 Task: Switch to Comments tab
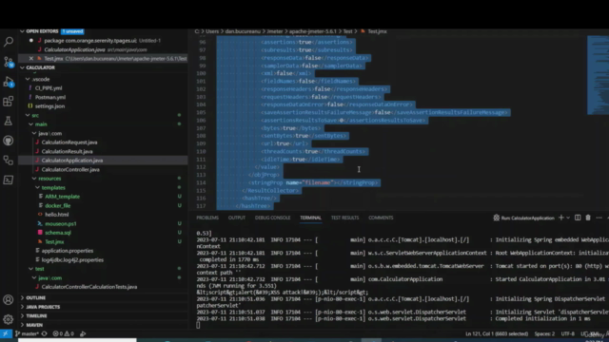[x=381, y=218]
